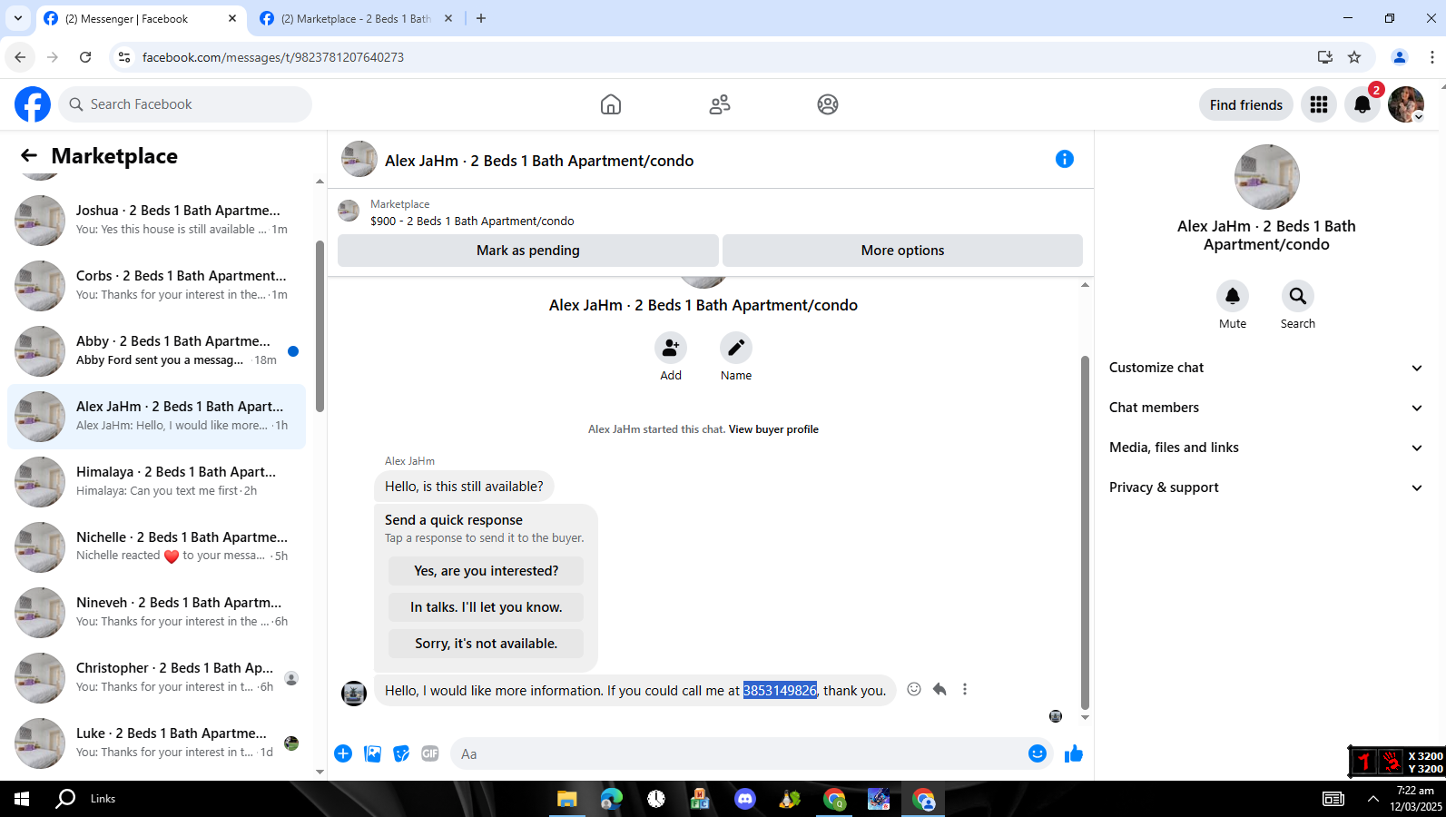Open the Groups icon in top navigation
The height and width of the screenshot is (817, 1446).
pyautogui.click(x=828, y=104)
